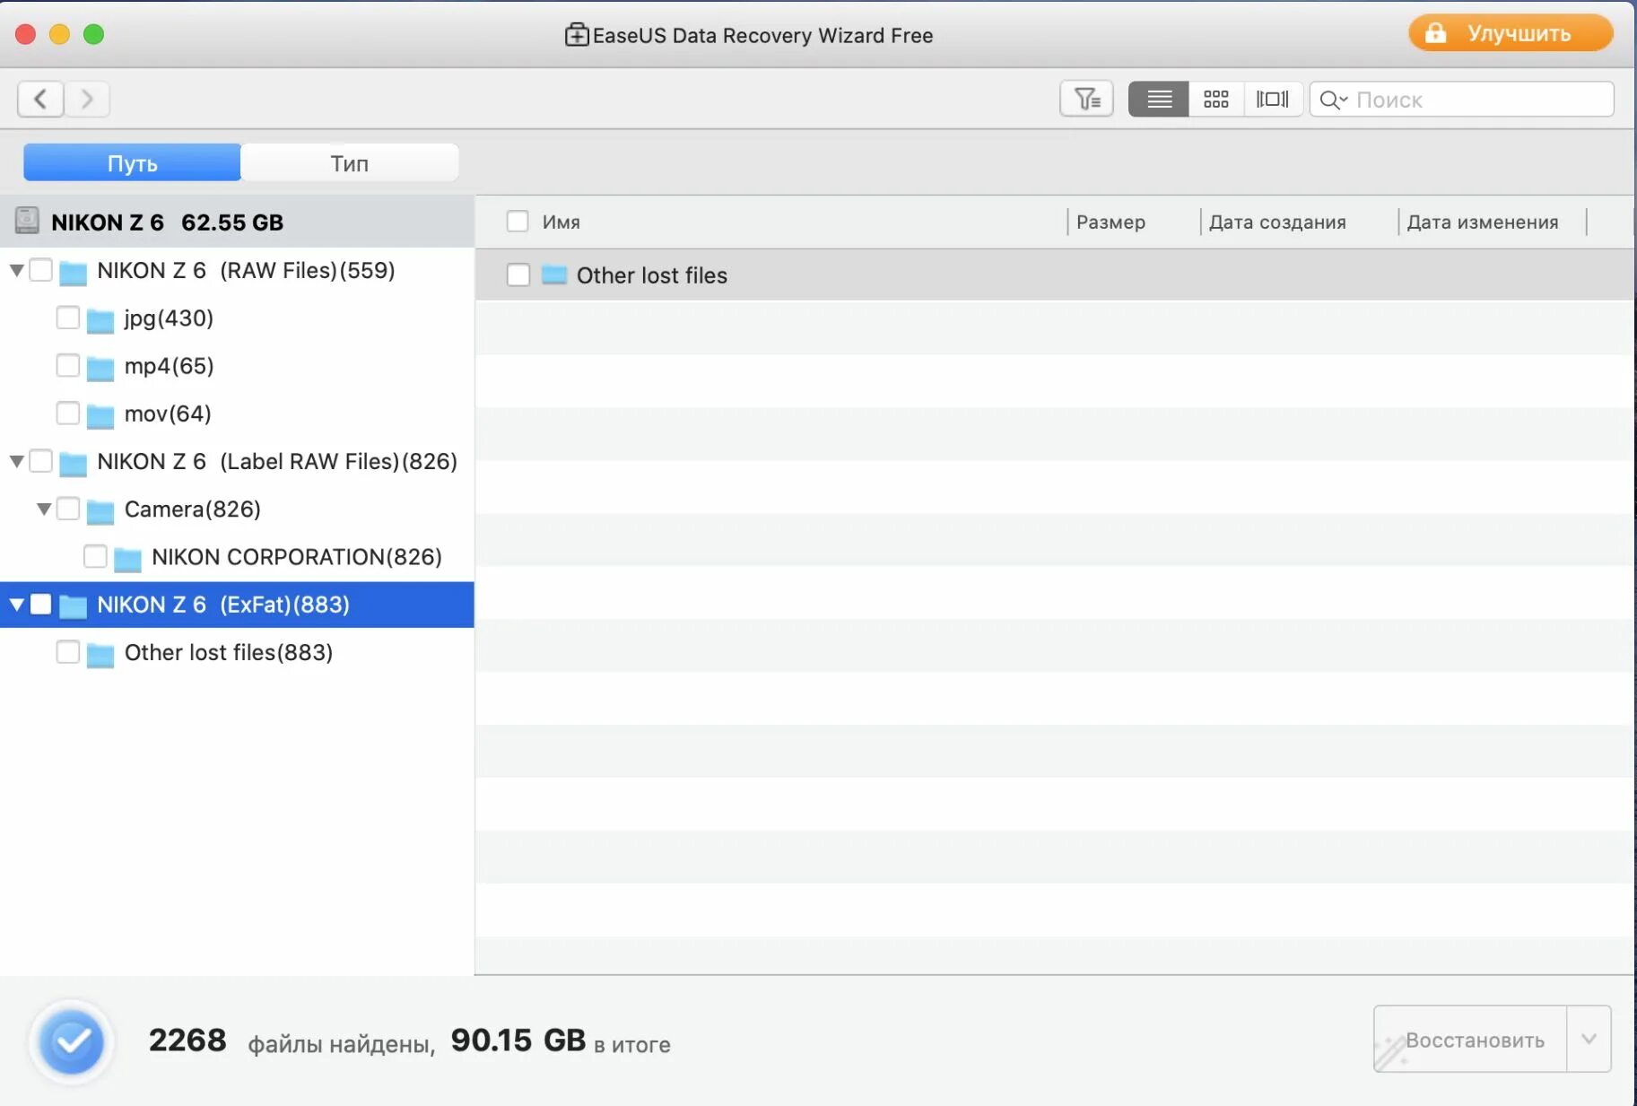This screenshot has width=1637, height=1106.
Task: Collapse the NIKON Z 6 (RAW Files) node
Action: (x=16, y=270)
